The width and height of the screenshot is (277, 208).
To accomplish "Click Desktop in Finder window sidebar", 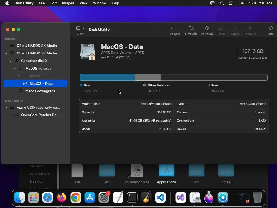I will (x=37, y=181).
